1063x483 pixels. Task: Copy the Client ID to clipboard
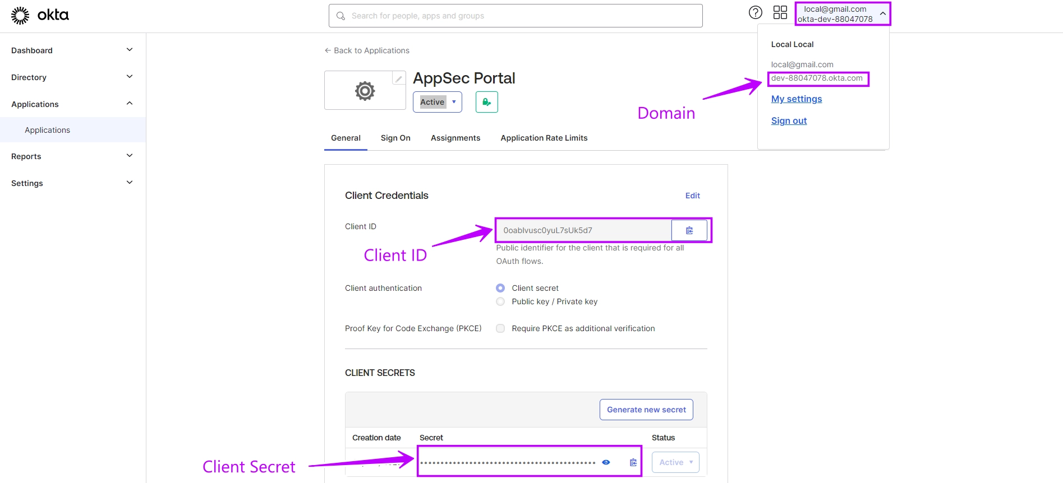[689, 230]
